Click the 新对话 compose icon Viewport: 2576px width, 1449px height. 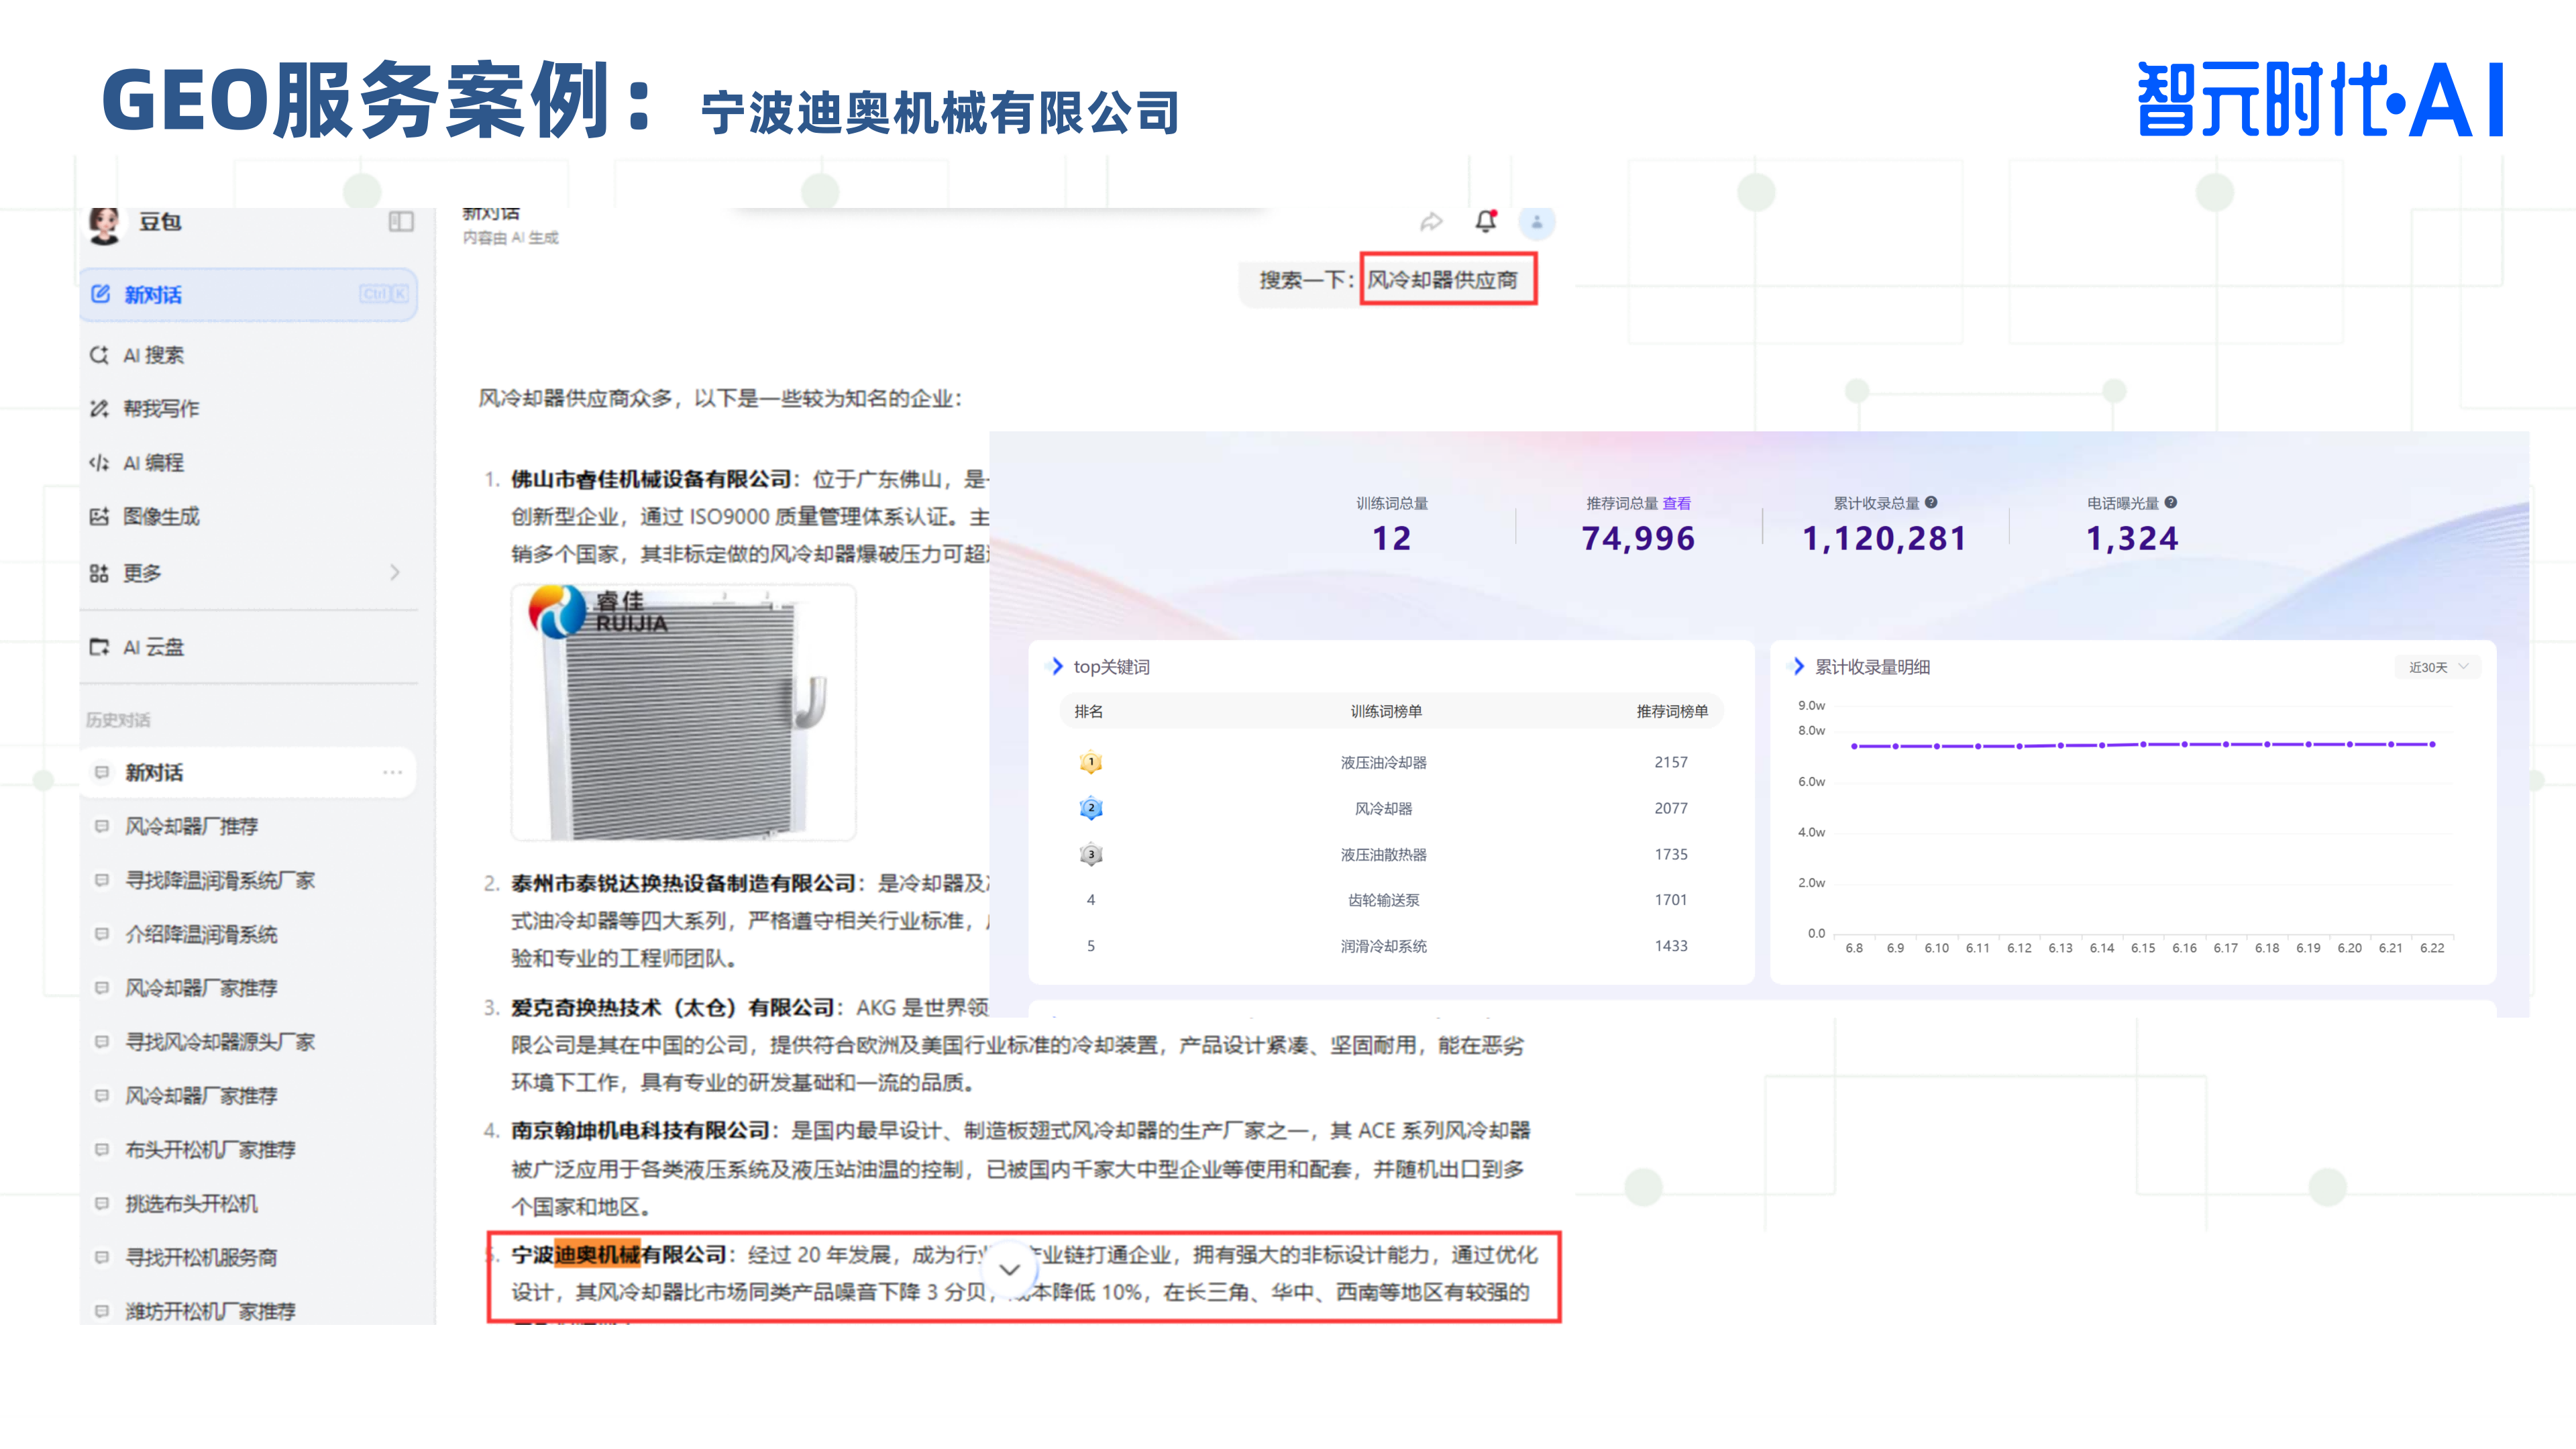tap(101, 294)
